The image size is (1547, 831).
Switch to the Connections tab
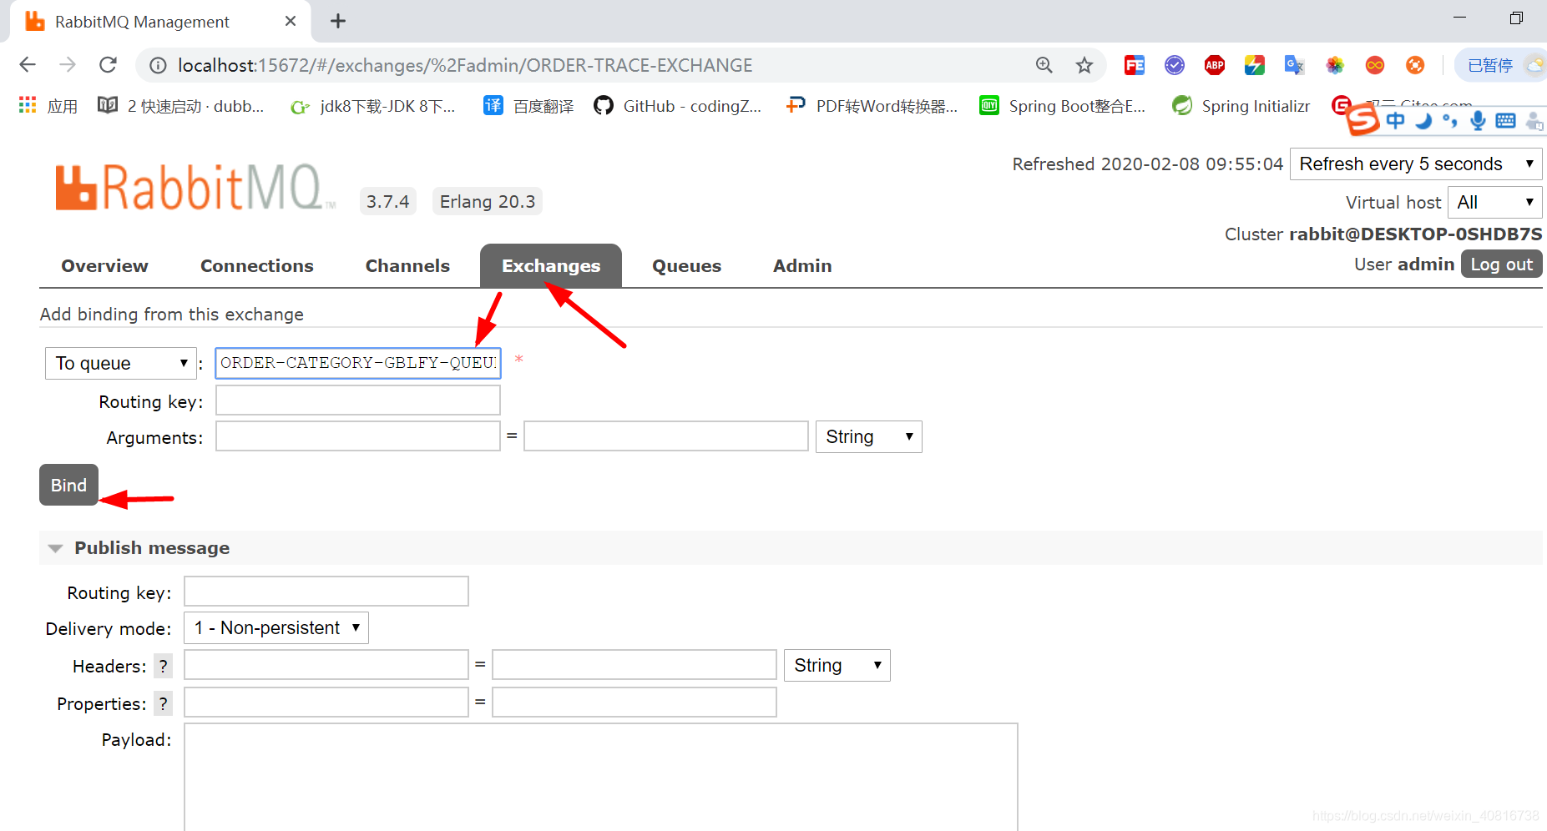257,265
